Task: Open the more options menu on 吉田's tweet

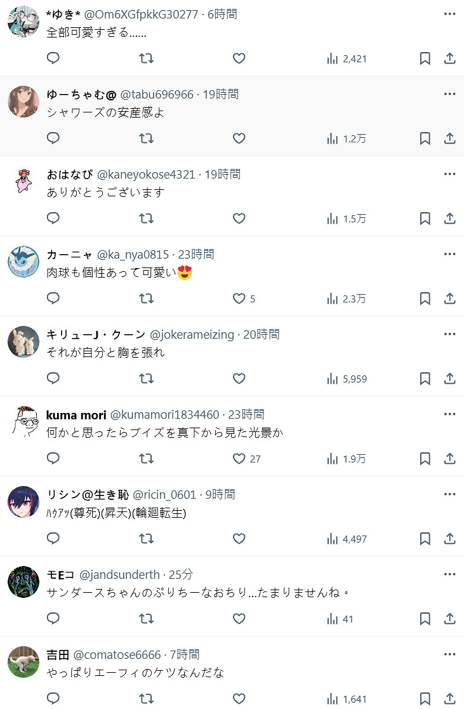Action: coord(449,654)
